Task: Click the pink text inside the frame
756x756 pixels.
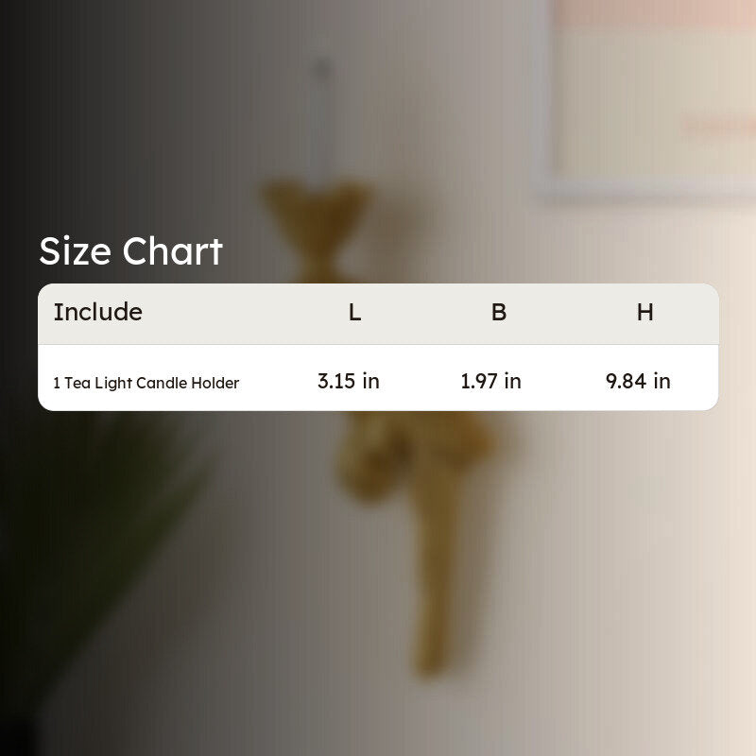Action: pyautogui.click(x=718, y=126)
